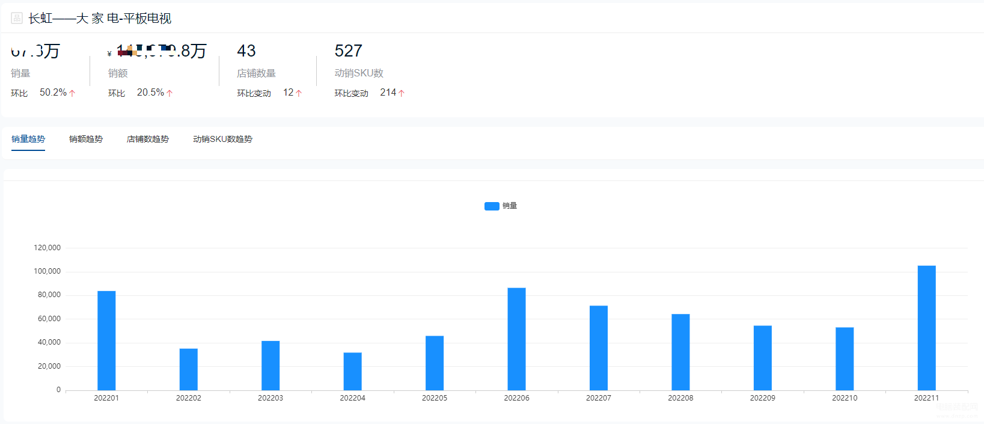Screen dimensions: 984x424
Task: Switch to 动销SKU数趋势 tab
Action: pyautogui.click(x=222, y=139)
